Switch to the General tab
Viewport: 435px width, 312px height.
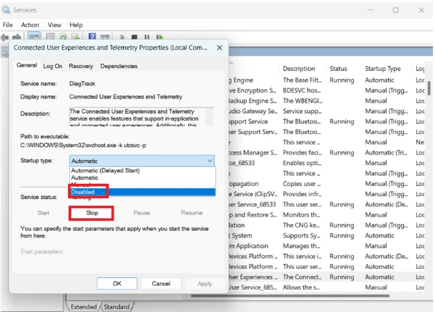point(26,65)
